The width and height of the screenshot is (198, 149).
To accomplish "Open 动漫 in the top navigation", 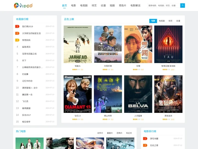I will tap(103, 6).
